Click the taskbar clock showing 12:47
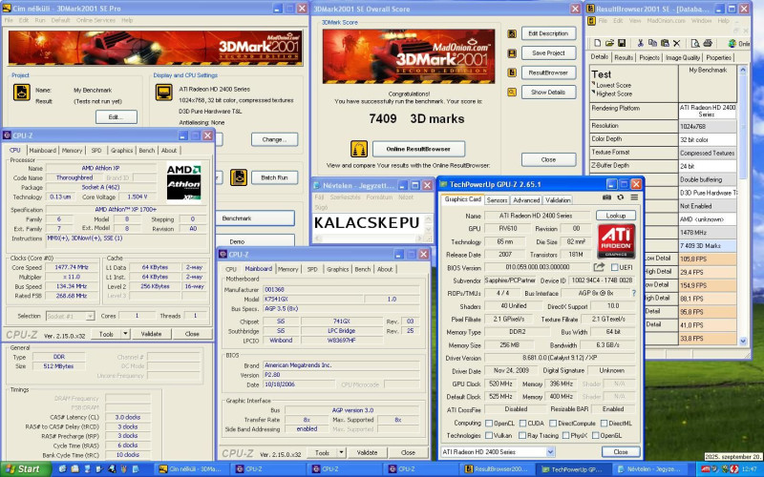Image resolution: width=764 pixels, height=477 pixels. pos(749,469)
